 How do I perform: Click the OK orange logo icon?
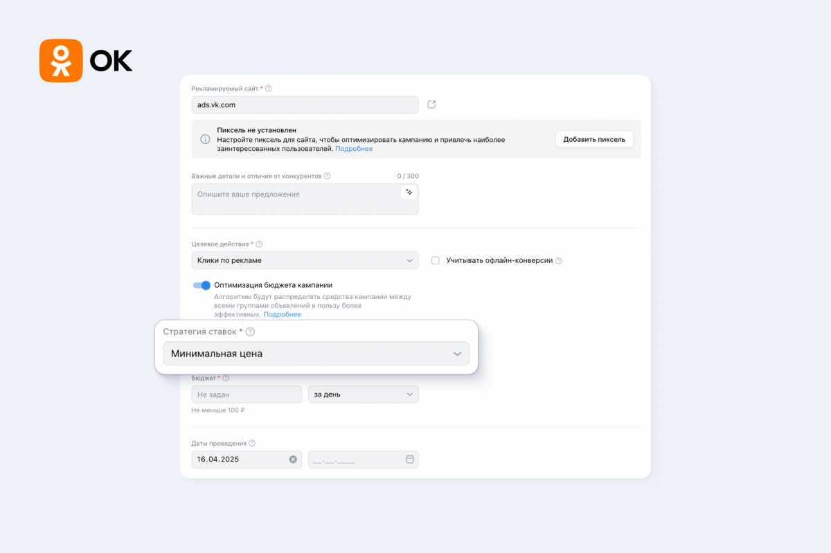(61, 60)
